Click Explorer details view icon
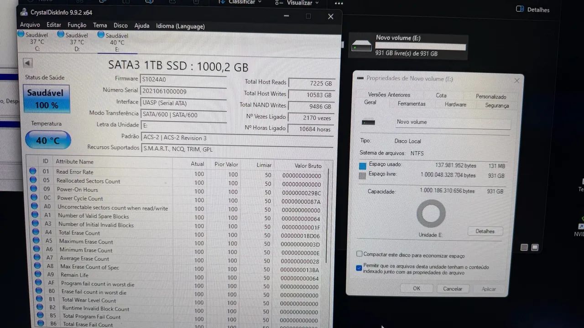The height and width of the screenshot is (328, 584). [x=524, y=247]
